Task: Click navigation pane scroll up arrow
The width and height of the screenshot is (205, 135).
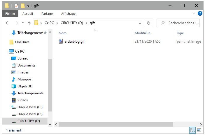Action: (50, 32)
